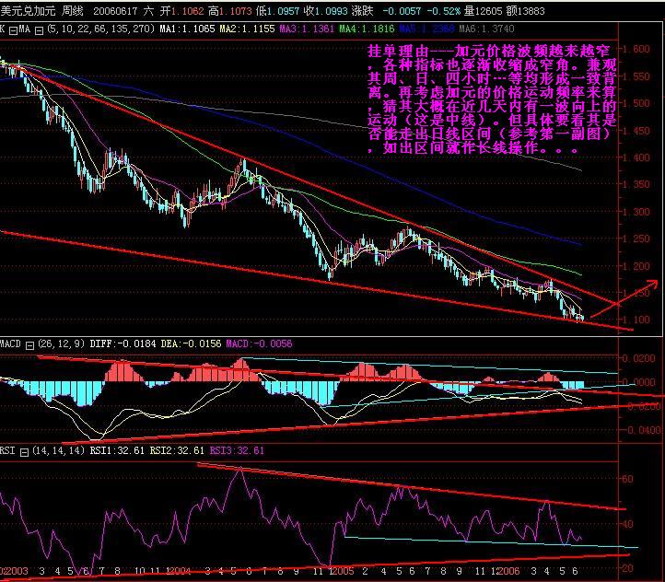Select the MA2:1.1155 value
The width and height of the screenshot is (665, 582).
point(247,29)
